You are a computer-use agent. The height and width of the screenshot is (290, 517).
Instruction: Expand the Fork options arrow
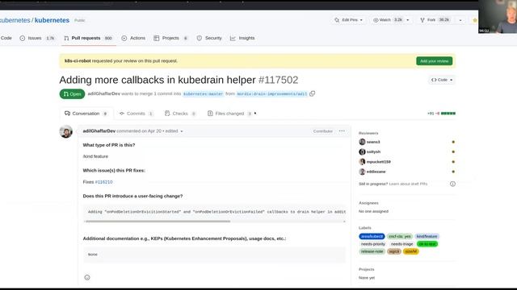pyautogui.click(x=460, y=20)
